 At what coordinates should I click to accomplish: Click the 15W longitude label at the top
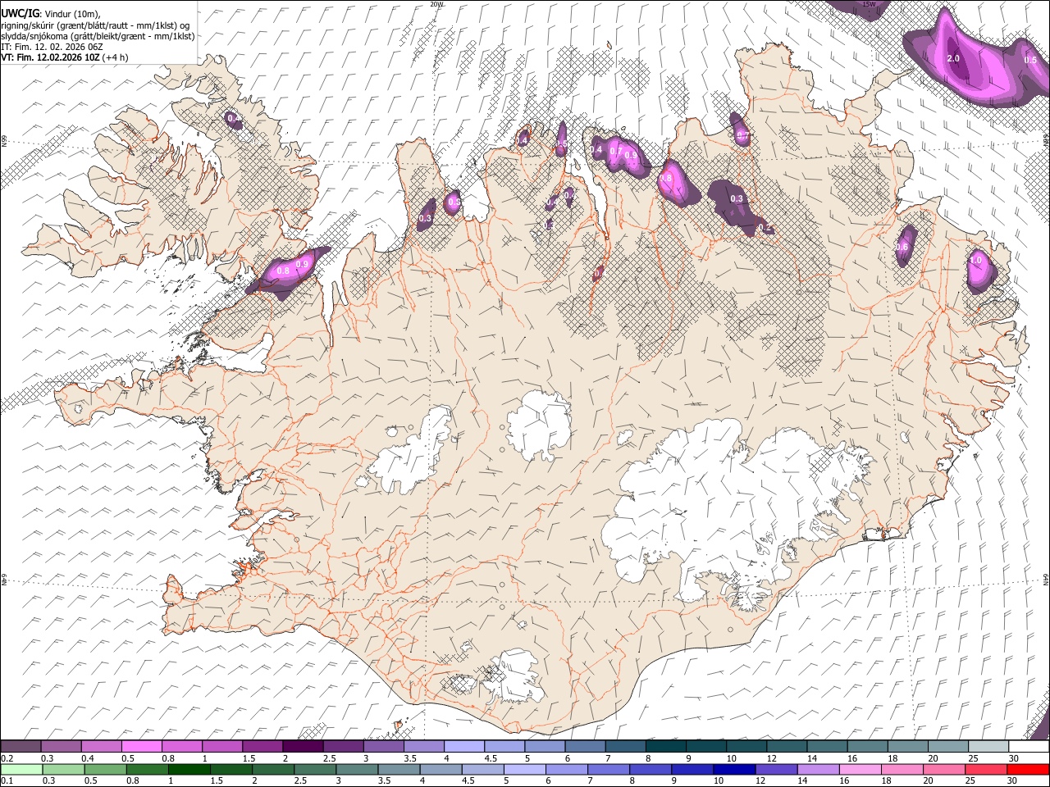869,4
